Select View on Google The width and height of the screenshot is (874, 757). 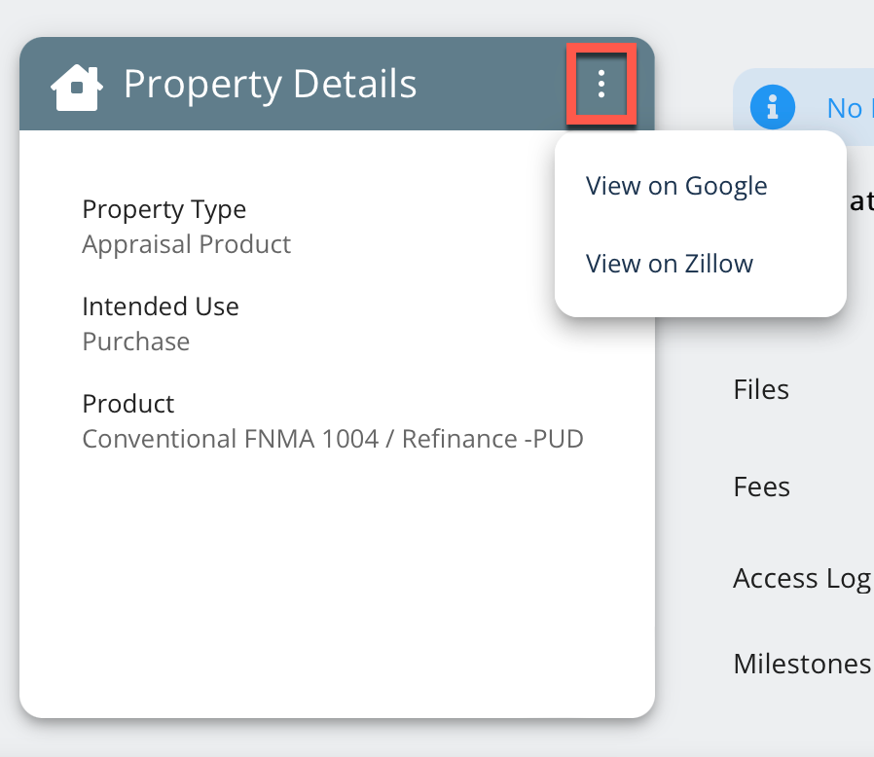(x=676, y=186)
